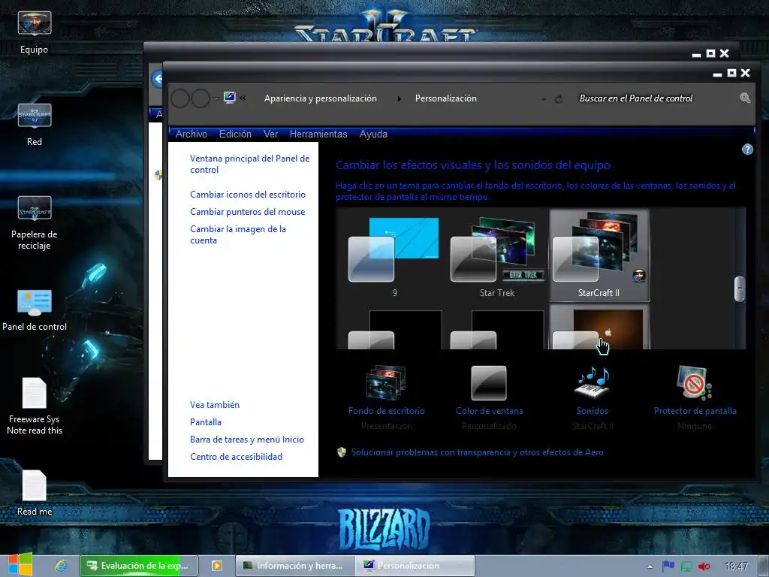Open recent pages dropdown arrow
This screenshot has width=769, height=577.
(x=216, y=98)
